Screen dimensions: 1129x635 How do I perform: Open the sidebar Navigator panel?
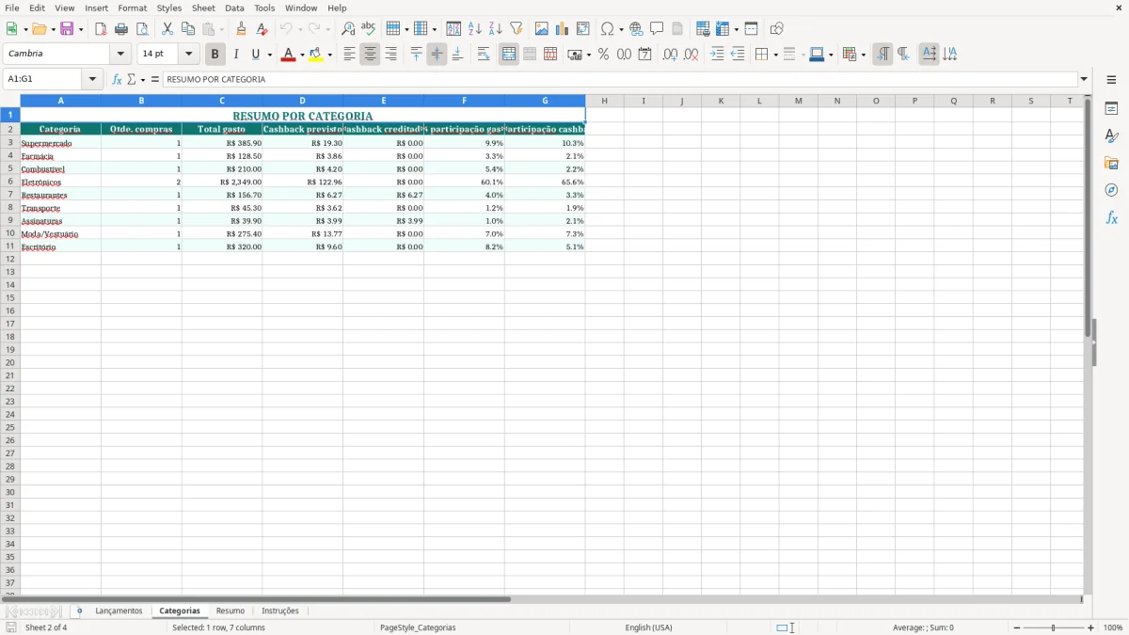(x=1111, y=190)
